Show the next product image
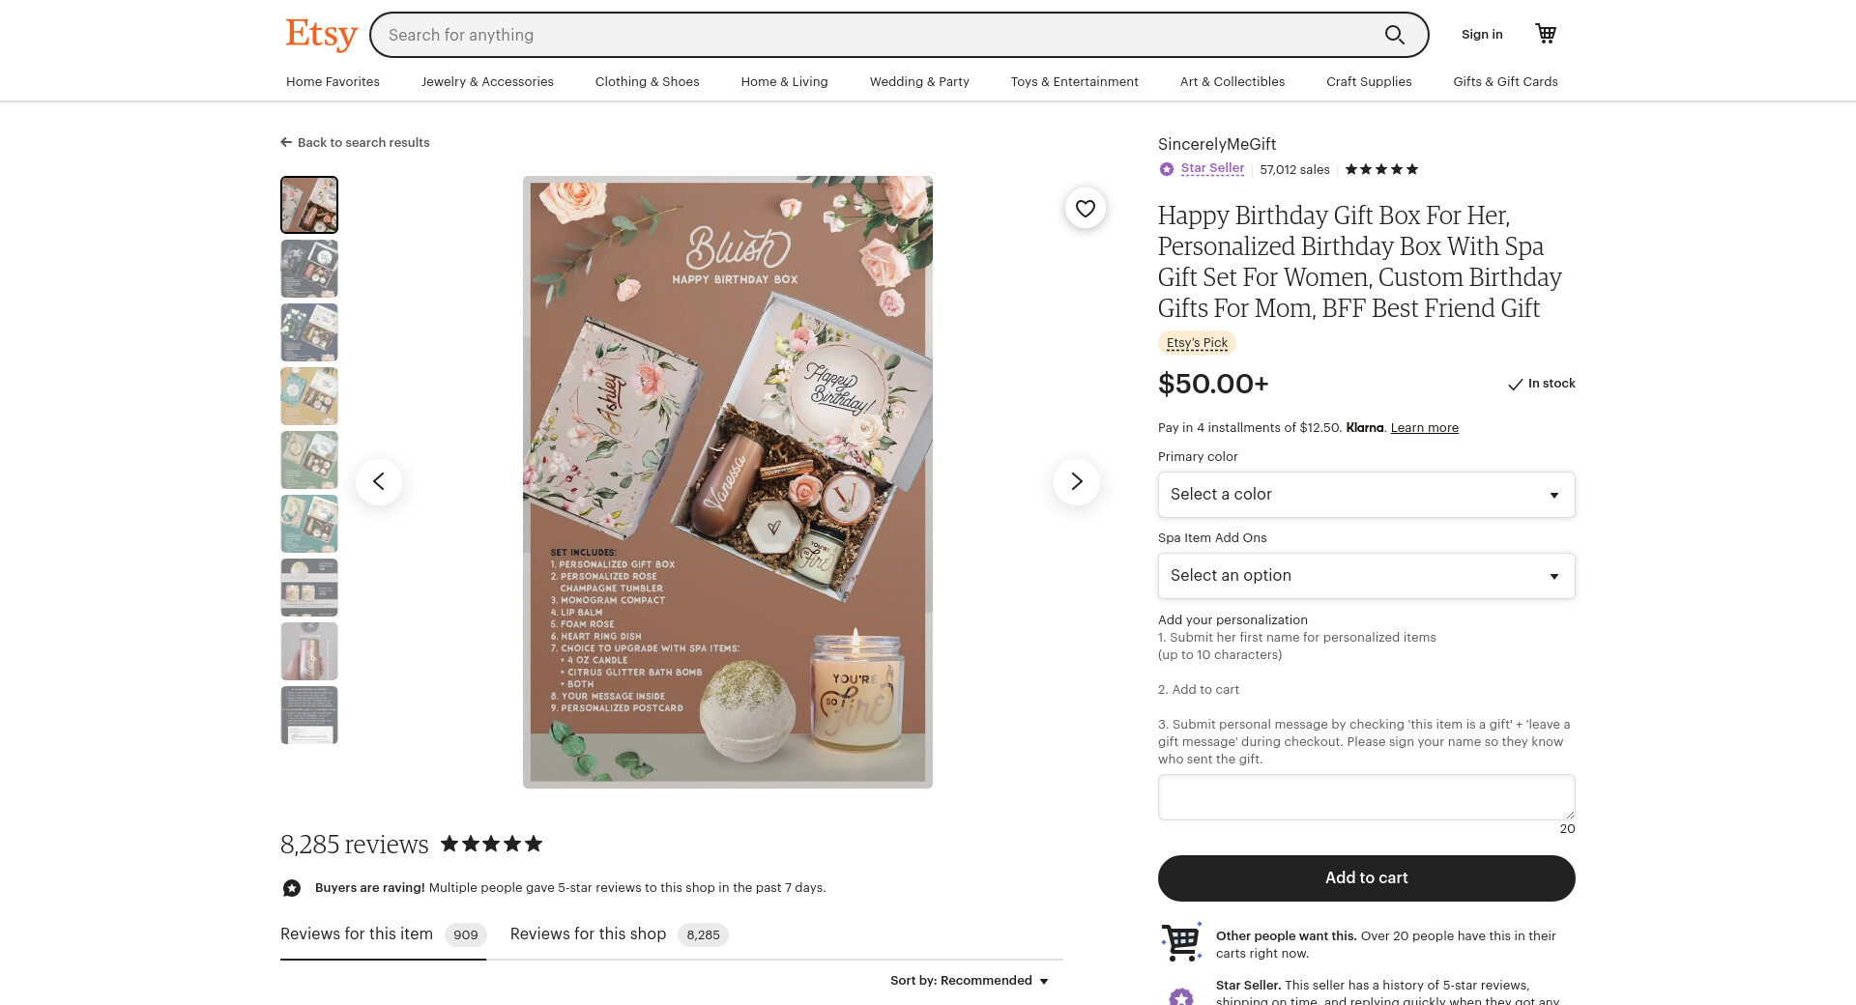Screen dimensions: 1856x1005 point(1076,481)
